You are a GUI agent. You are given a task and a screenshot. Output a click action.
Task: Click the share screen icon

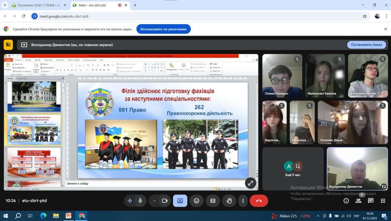pos(180,201)
